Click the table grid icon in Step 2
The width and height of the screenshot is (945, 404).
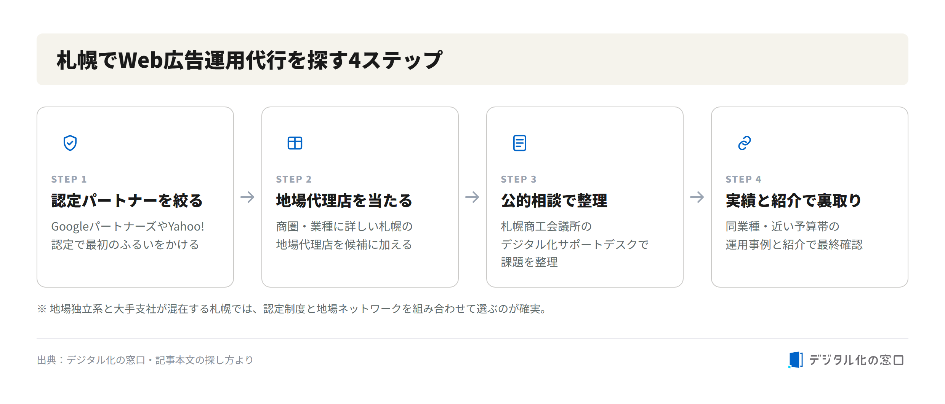(295, 143)
